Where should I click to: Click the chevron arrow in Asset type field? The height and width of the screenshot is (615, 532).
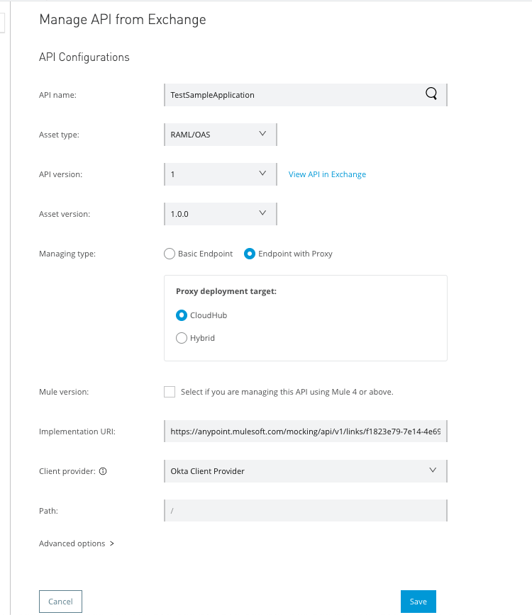coord(262,133)
